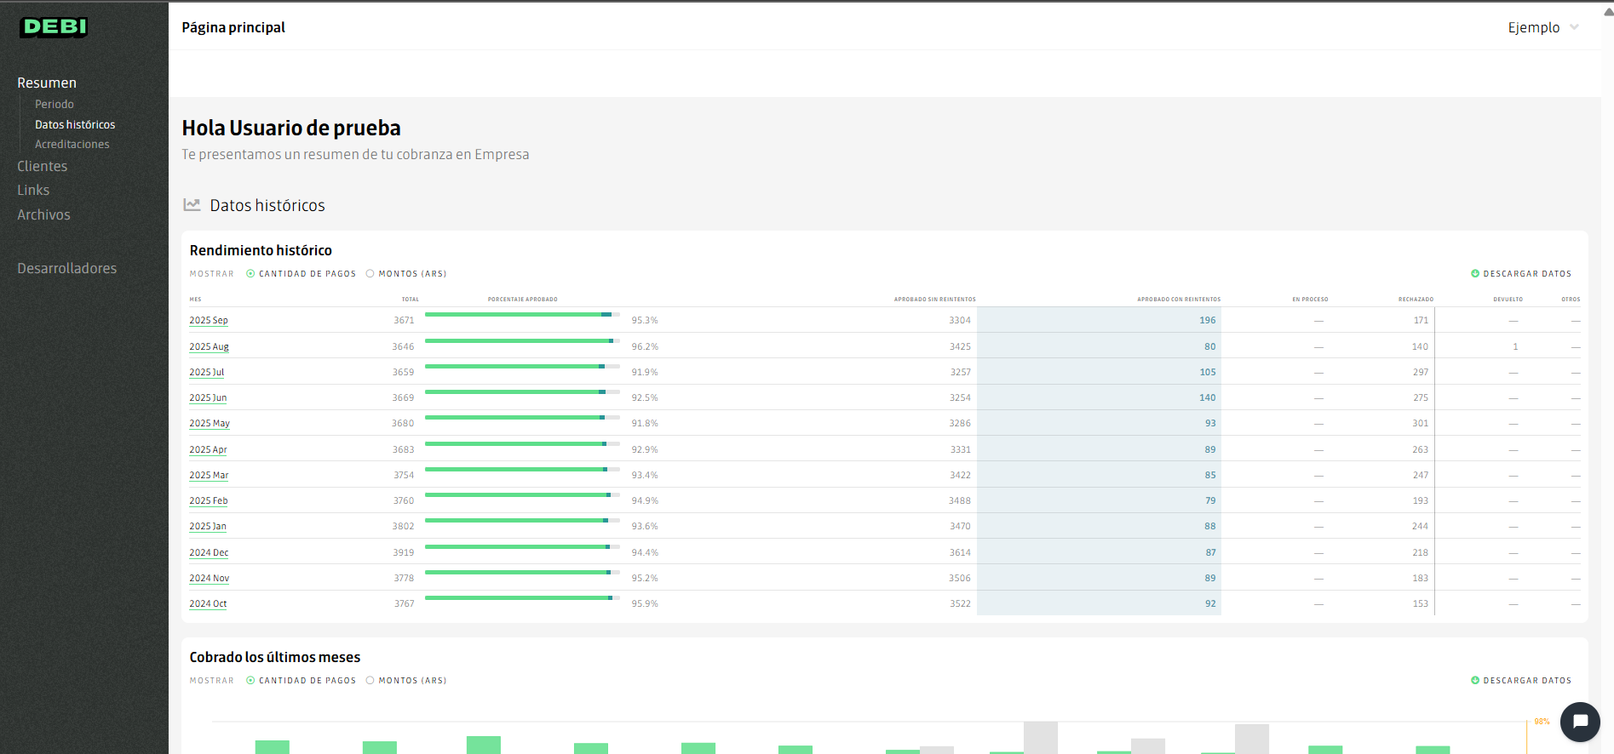Click the 196 approved-with-retries cell
This screenshot has width=1614, height=754.
point(1207,321)
